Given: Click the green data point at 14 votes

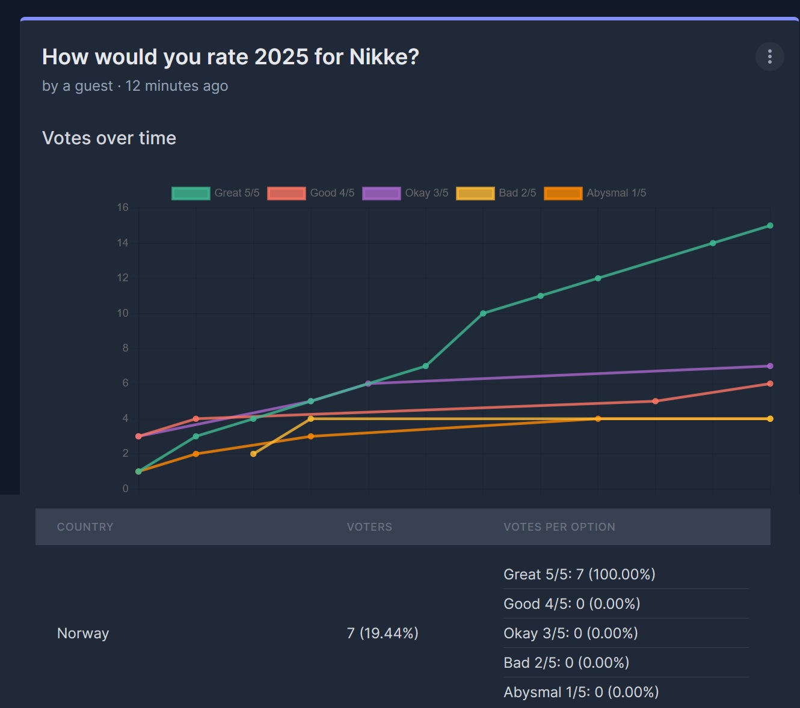Looking at the screenshot, I should click(713, 243).
